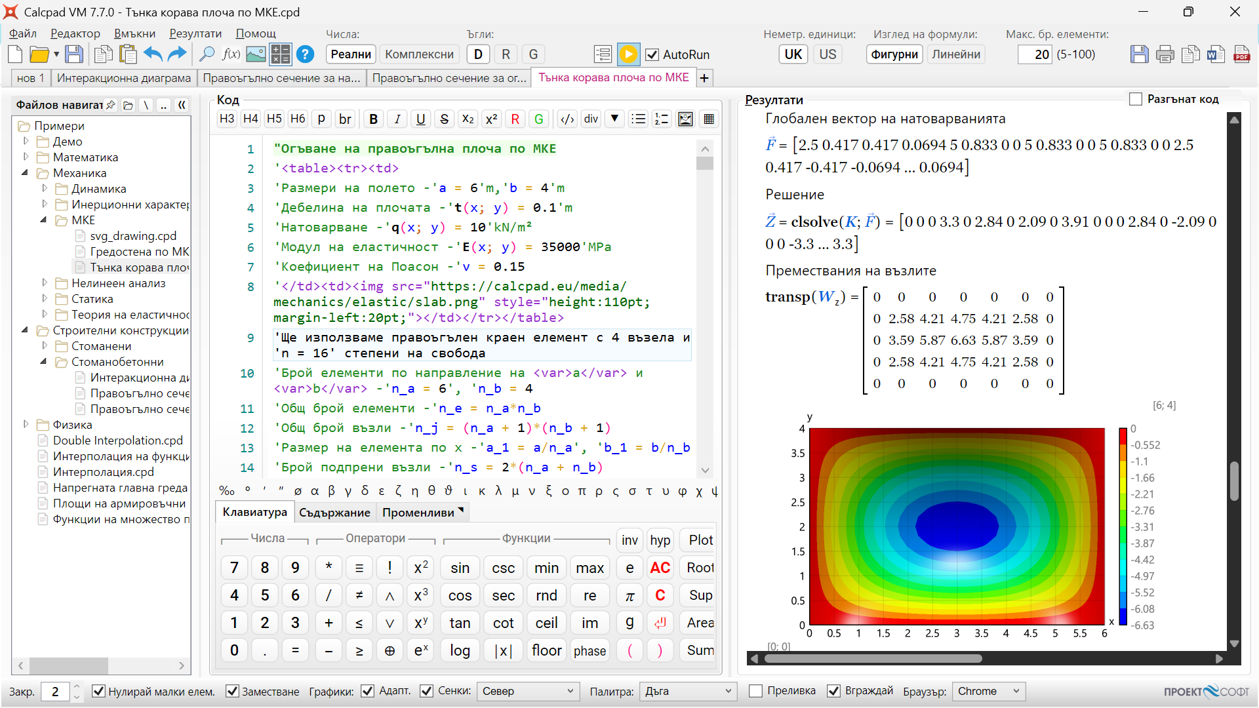1259x708 pixels.
Task: Collapse the Механика folder
Action: (x=26, y=172)
